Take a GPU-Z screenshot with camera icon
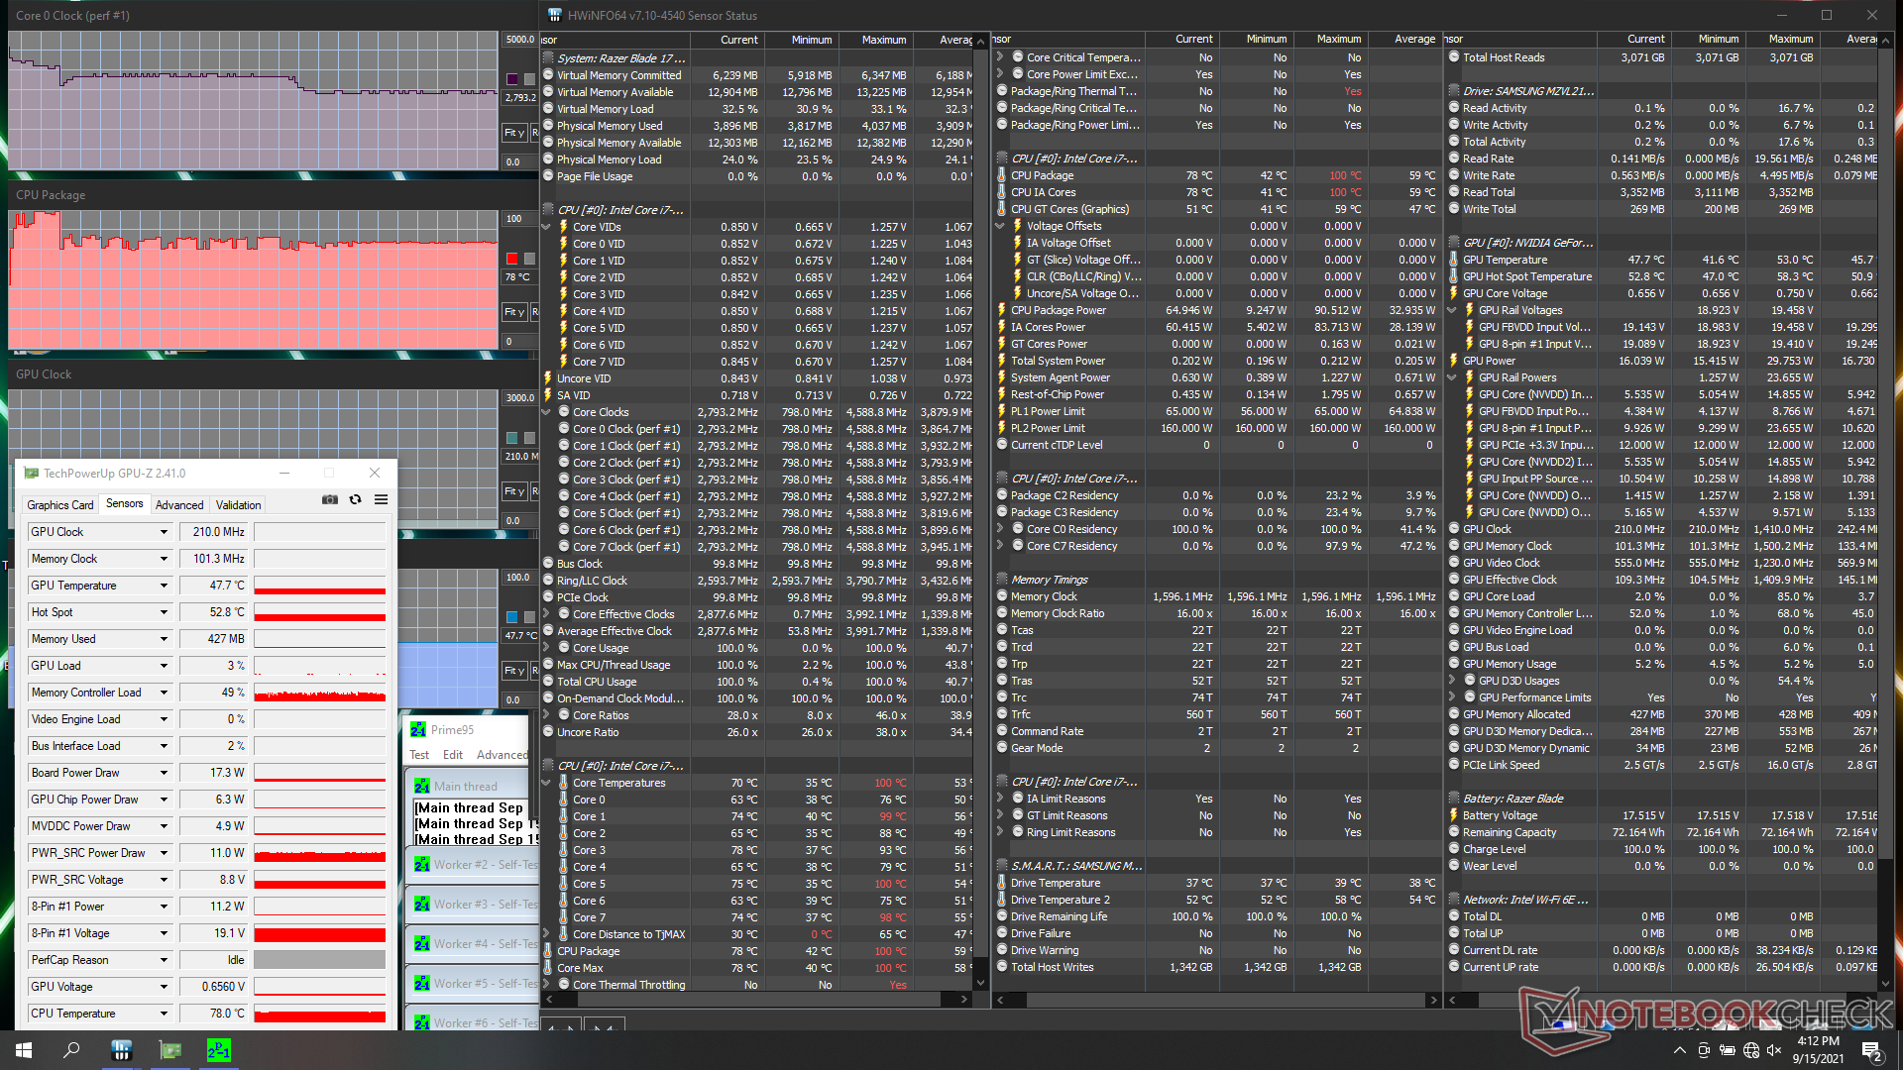This screenshot has width=1903, height=1070. click(x=330, y=500)
